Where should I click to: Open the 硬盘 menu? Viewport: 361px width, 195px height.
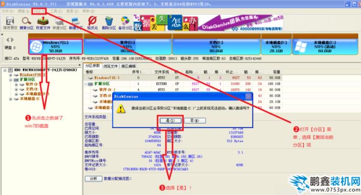pos(24,11)
